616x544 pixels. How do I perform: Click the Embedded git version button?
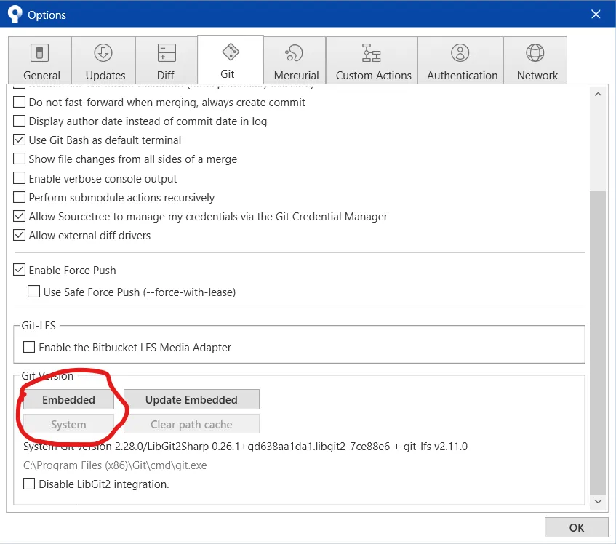point(68,399)
